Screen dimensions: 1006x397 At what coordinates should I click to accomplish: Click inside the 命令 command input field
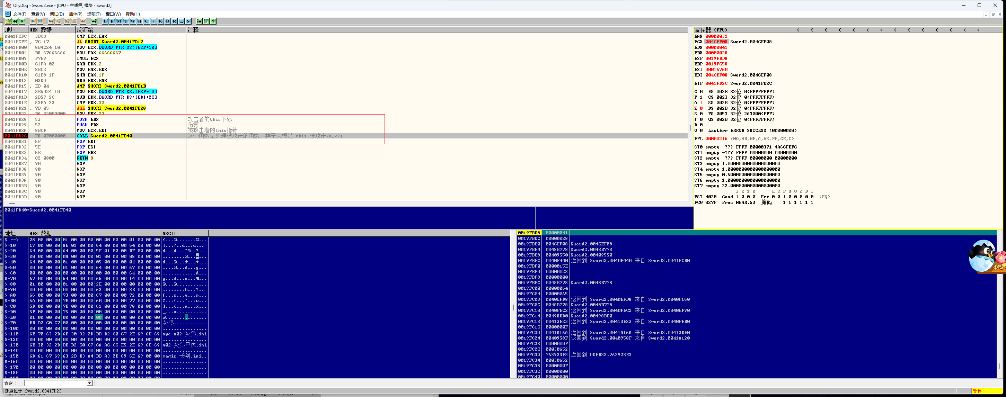pos(55,384)
